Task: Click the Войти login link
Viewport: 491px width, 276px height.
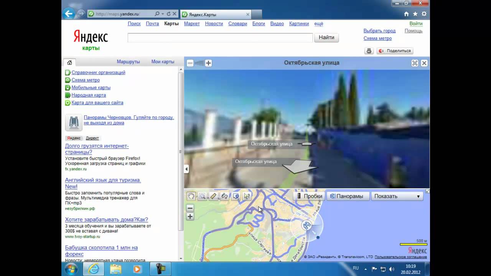Action: (x=416, y=24)
